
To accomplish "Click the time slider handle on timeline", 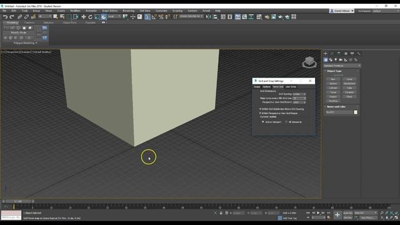I will (18, 201).
